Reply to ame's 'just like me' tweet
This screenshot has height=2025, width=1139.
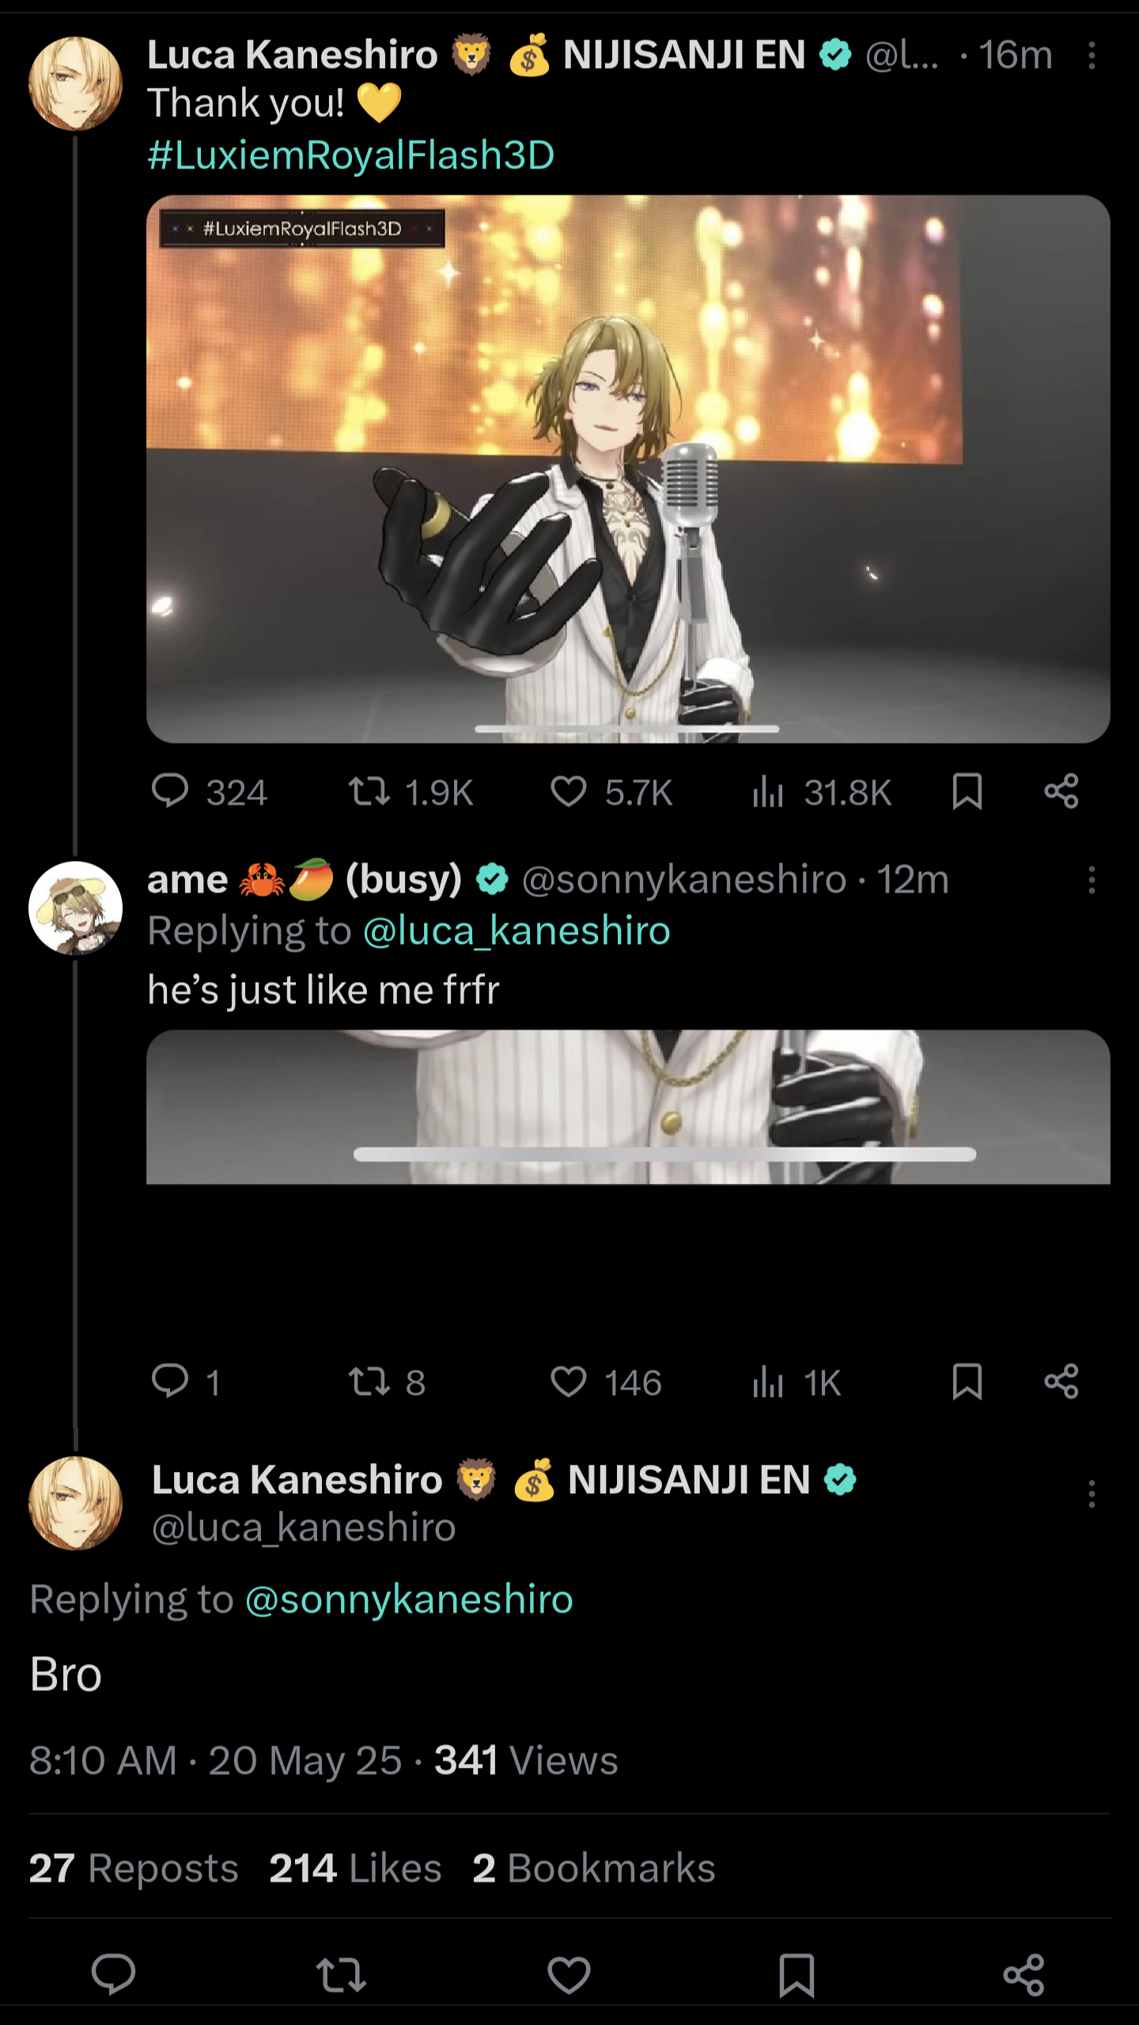[170, 1382]
